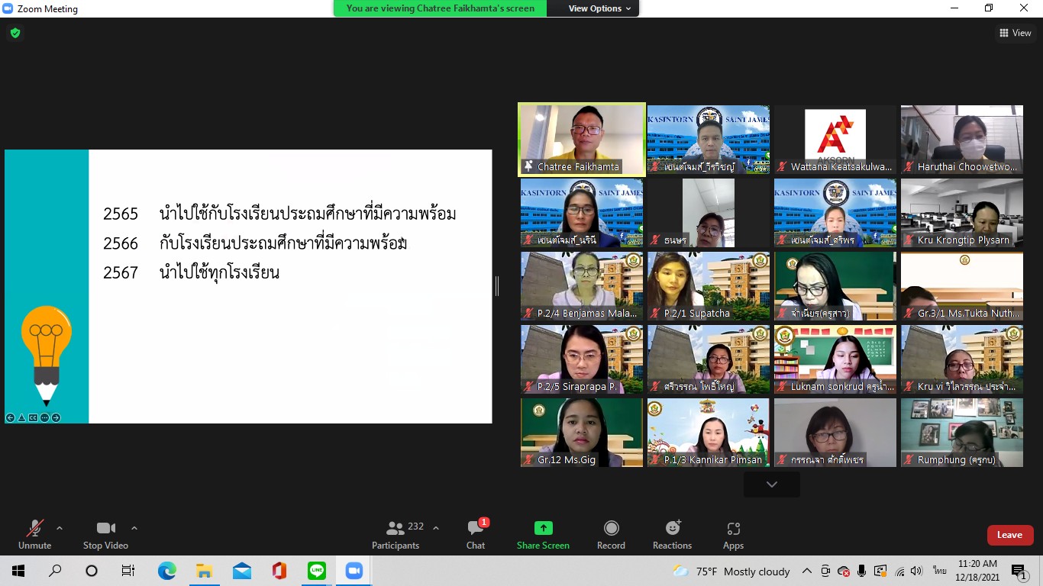Screen dimensions: 1043x586
Task: Click the Share Screen green icon
Action: coord(543,529)
